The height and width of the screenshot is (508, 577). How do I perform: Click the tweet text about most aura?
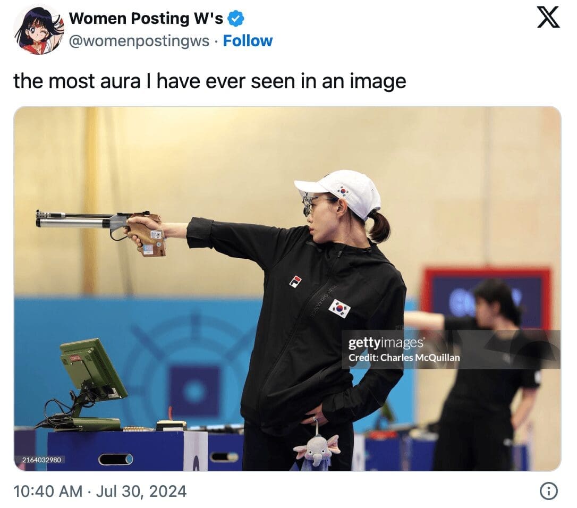[210, 81]
